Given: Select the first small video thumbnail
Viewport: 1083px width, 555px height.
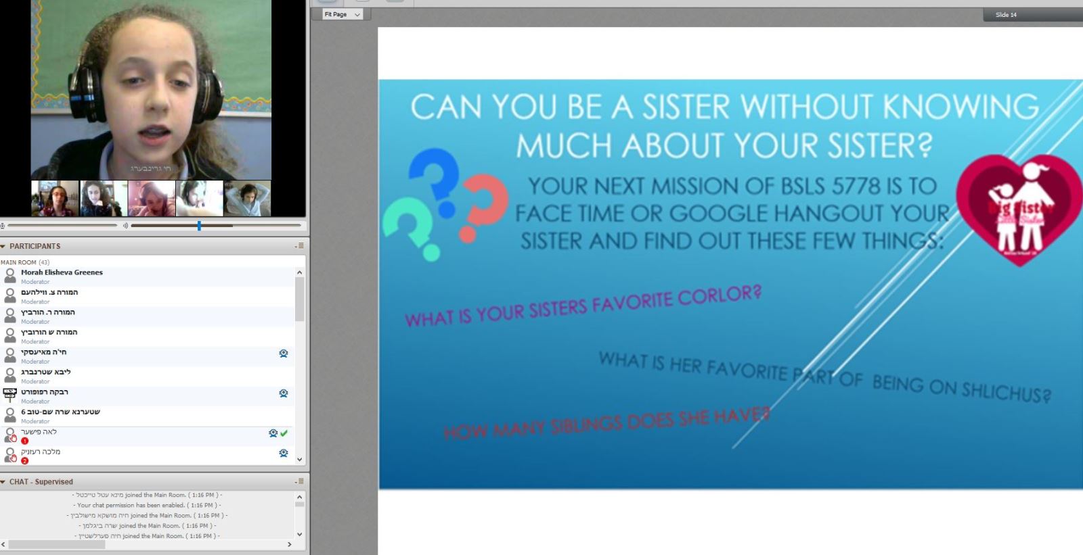Looking at the screenshot, I should pos(56,198).
